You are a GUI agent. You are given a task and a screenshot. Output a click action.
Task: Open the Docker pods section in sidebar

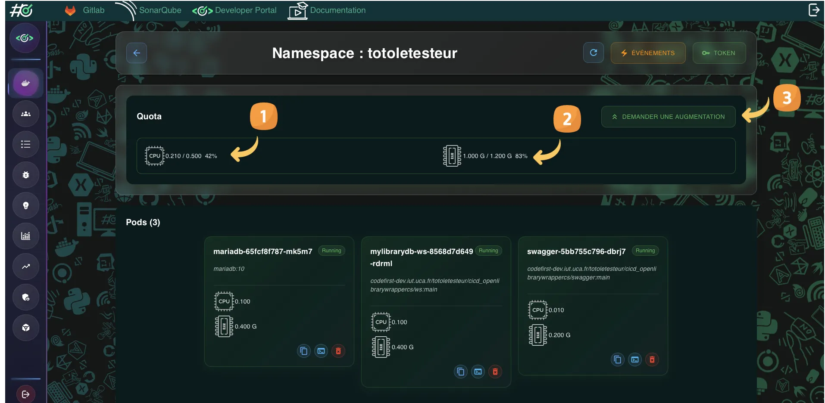[25, 83]
